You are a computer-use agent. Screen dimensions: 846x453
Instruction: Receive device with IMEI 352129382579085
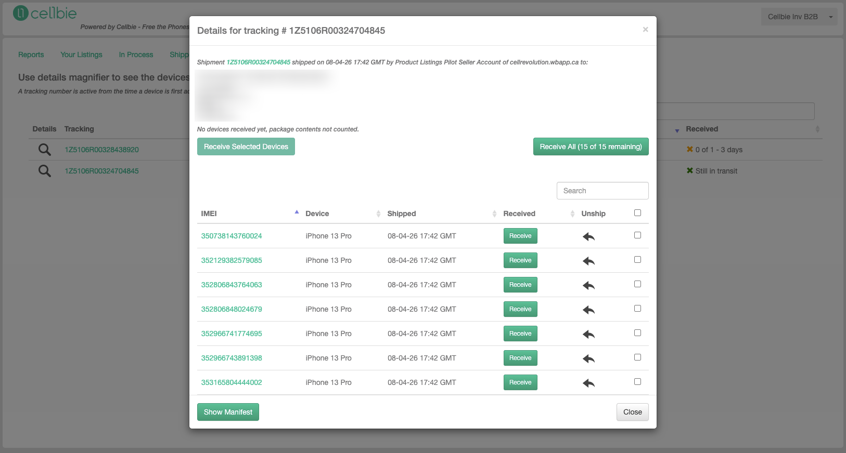pos(520,260)
